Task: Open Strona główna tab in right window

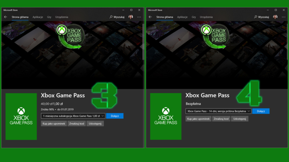Action: tap(165, 17)
